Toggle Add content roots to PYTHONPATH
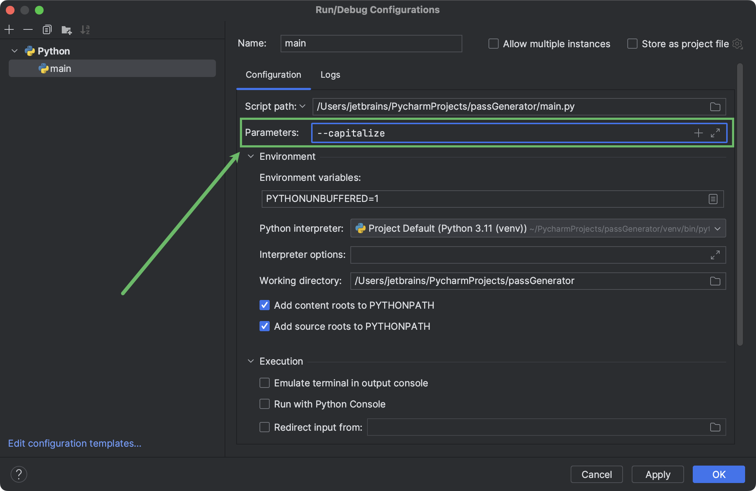 click(264, 305)
